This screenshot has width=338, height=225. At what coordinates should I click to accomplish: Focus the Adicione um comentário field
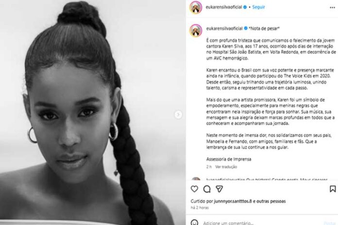coord(262,223)
